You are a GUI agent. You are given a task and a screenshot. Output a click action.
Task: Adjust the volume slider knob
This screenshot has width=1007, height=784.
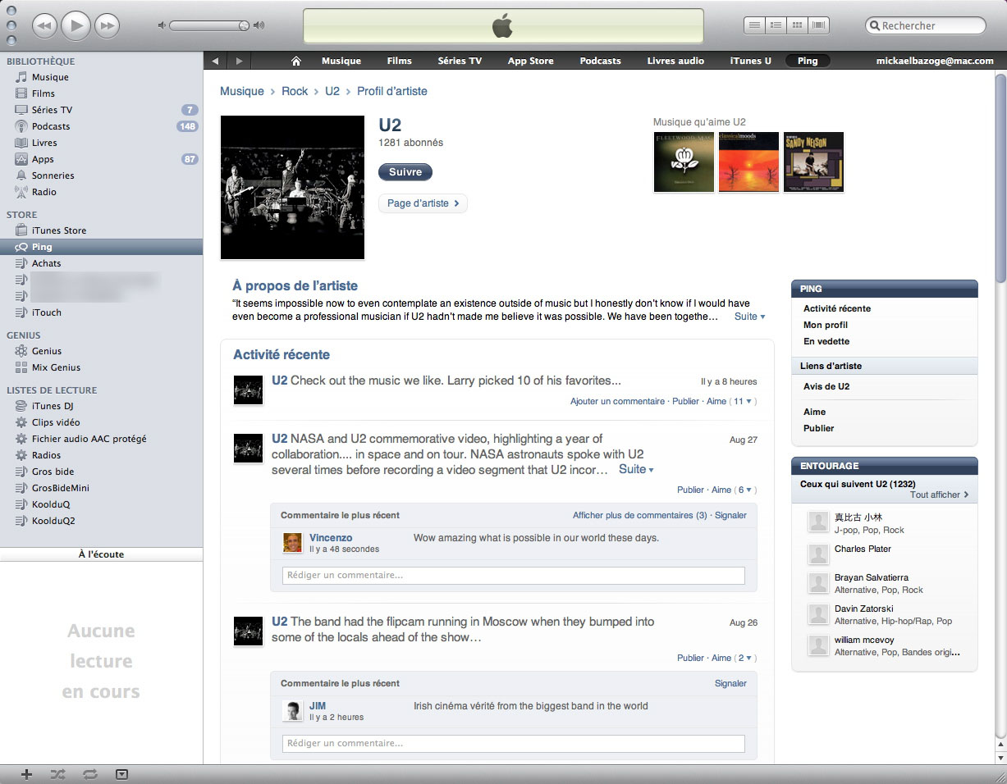(244, 26)
